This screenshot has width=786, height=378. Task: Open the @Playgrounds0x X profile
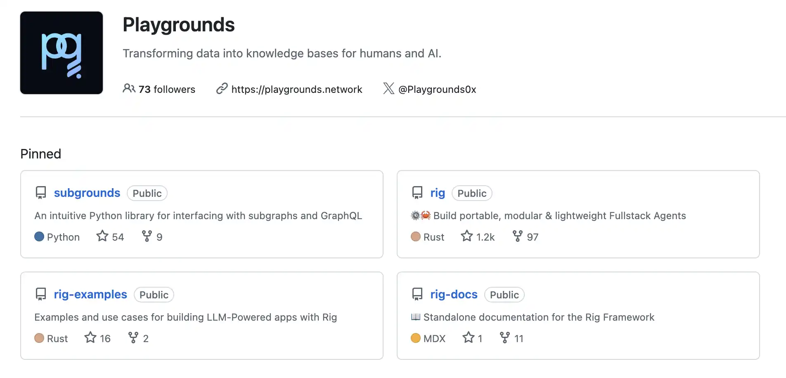pyautogui.click(x=437, y=89)
